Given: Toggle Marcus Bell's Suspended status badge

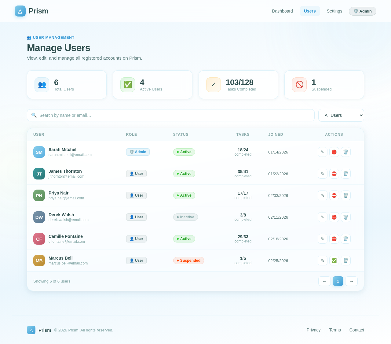Looking at the screenshot, I should 188,261.
